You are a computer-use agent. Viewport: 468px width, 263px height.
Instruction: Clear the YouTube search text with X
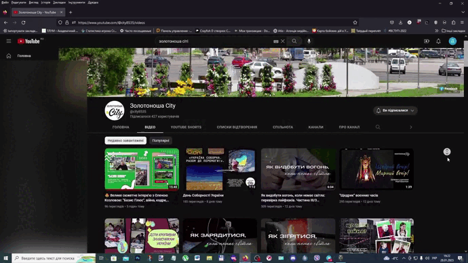coord(283,41)
